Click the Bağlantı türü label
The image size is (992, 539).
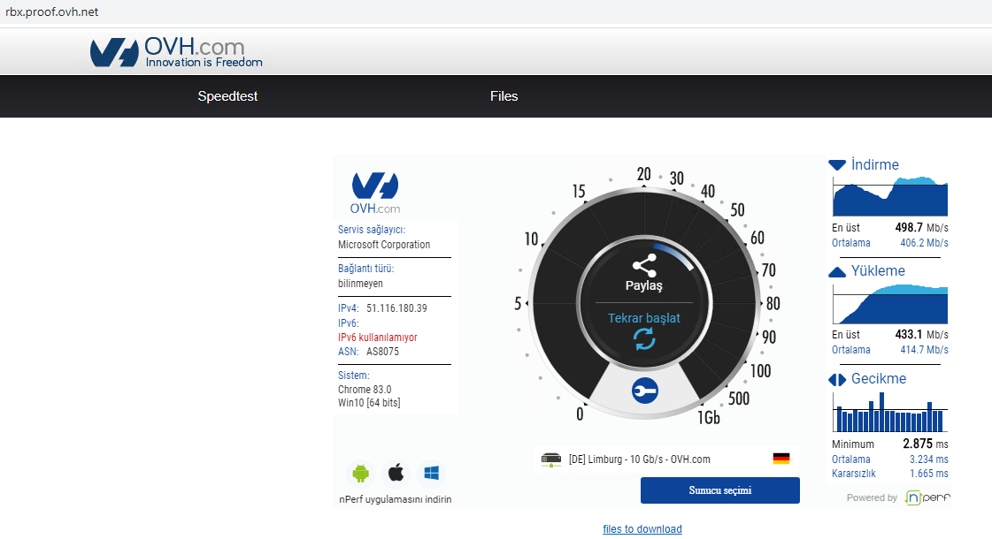click(365, 269)
